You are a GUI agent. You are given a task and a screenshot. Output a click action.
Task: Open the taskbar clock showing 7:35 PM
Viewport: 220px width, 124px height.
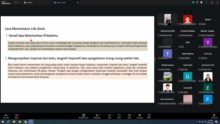pos(210,122)
